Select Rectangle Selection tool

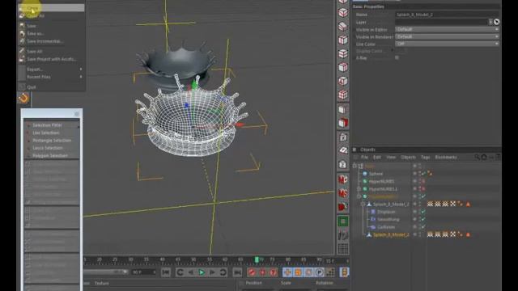click(x=52, y=140)
